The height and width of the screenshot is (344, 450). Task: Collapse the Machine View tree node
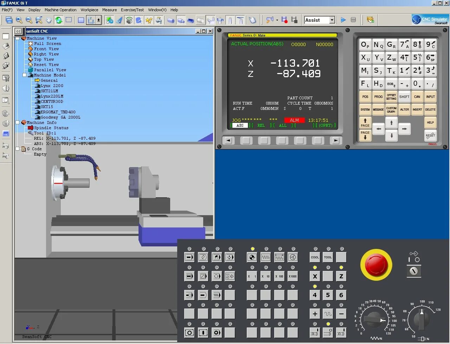(18, 38)
